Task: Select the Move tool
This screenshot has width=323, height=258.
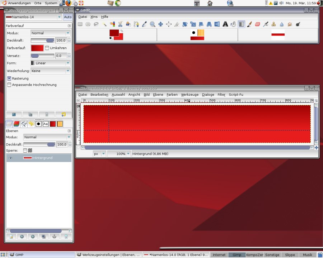Action: pyautogui.click(x=160, y=24)
